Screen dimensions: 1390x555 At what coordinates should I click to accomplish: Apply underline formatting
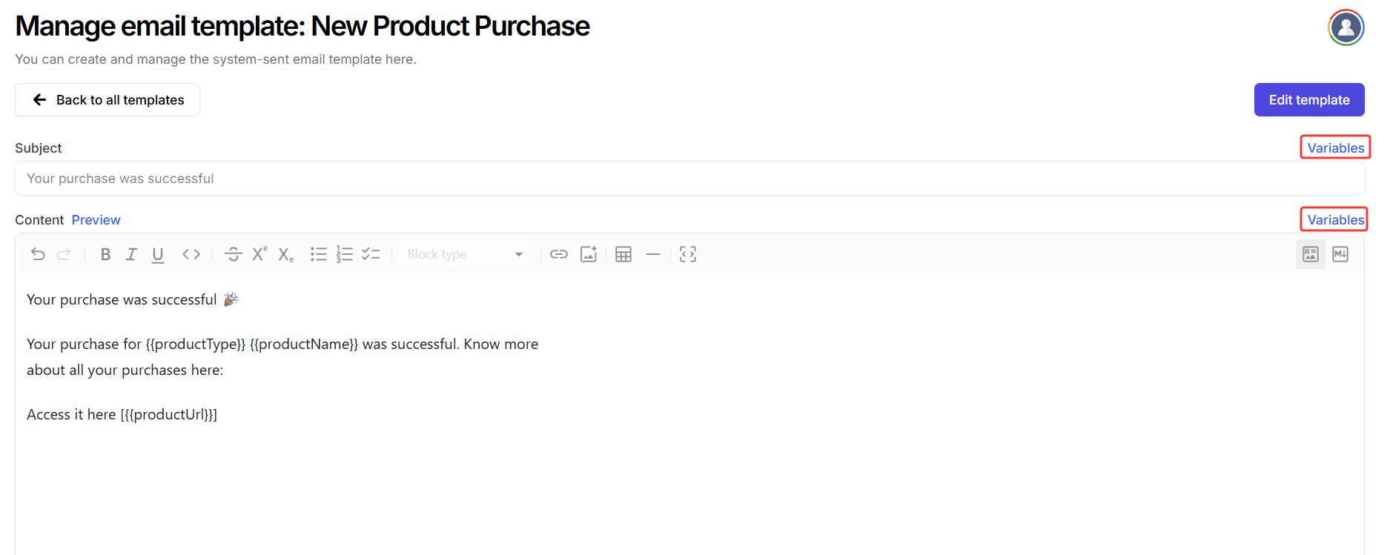pos(158,254)
